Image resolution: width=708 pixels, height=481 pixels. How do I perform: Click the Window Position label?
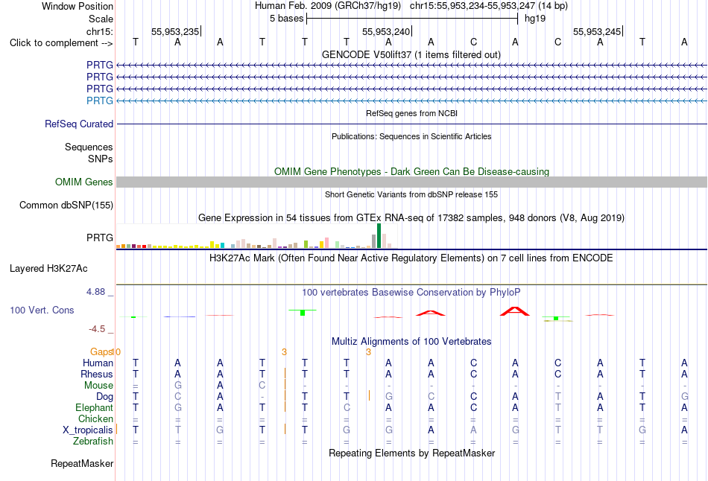point(78,6)
